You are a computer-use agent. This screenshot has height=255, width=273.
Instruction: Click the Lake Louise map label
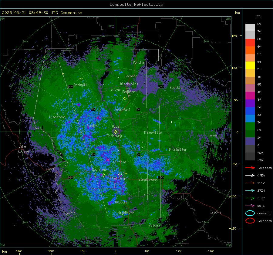point(23,149)
